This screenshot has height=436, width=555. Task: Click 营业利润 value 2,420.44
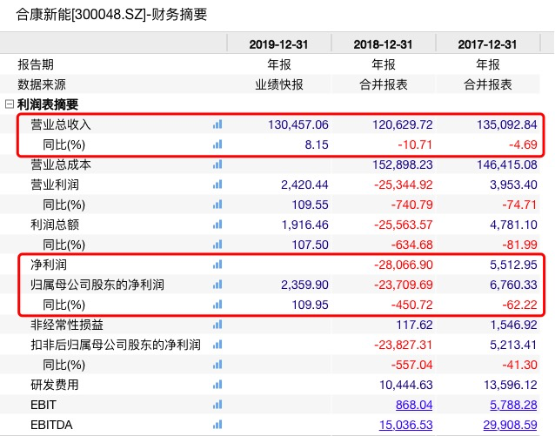coord(304,184)
